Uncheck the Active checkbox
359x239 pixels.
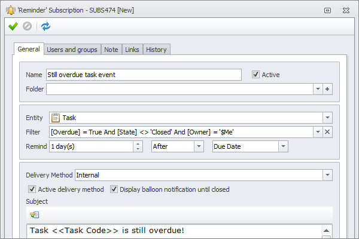click(256, 75)
